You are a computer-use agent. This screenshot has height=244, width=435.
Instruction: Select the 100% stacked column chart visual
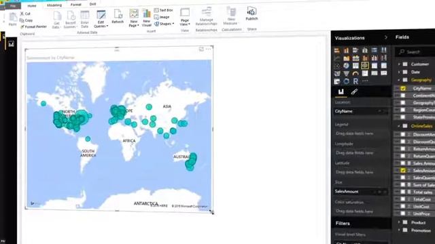pyautogui.click(x=383, y=49)
